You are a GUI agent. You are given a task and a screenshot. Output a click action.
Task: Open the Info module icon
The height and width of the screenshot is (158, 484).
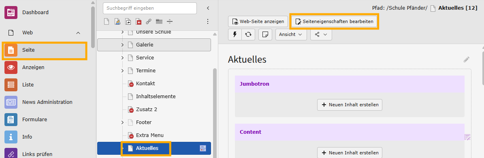point(11,137)
